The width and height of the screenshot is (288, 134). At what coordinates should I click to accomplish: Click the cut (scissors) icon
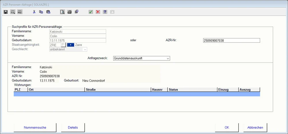click(34, 12)
